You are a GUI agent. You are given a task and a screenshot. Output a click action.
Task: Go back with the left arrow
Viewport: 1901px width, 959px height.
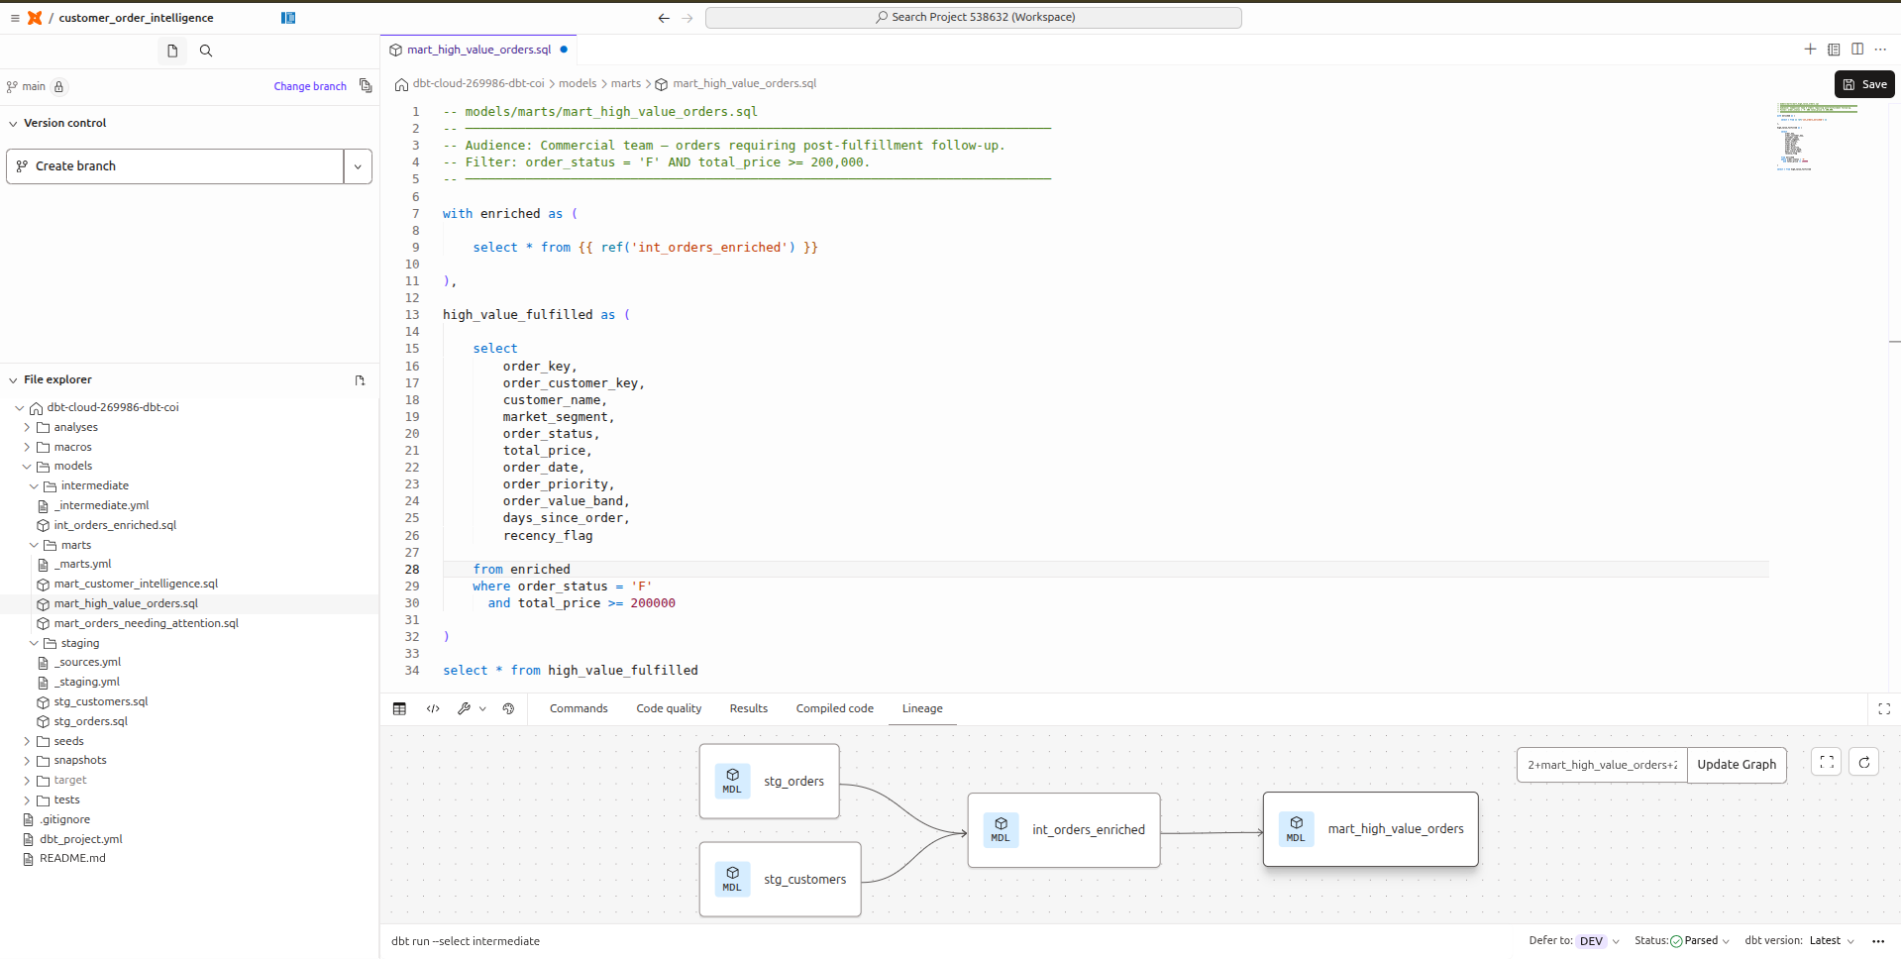coord(664,18)
